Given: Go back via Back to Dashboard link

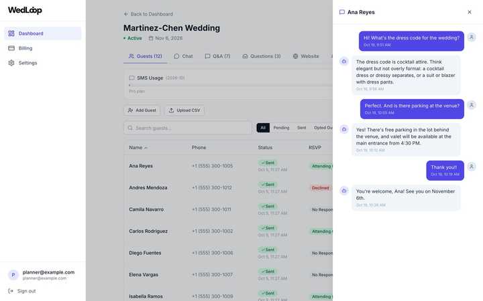Looking at the screenshot, I should 148,14.
